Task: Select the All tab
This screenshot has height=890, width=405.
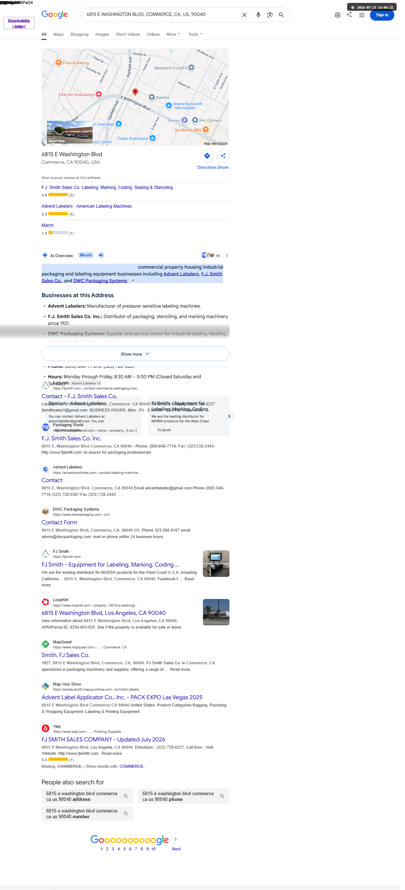Action: (x=44, y=34)
